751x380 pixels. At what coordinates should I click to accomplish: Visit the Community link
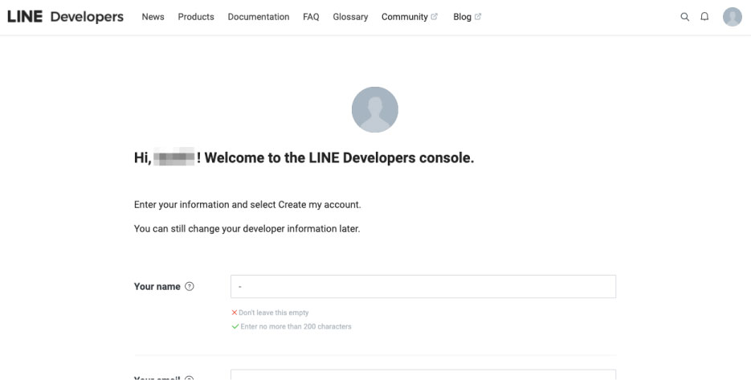click(405, 17)
